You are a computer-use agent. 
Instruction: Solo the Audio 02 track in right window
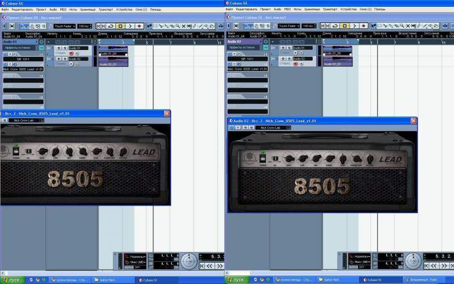point(289,59)
